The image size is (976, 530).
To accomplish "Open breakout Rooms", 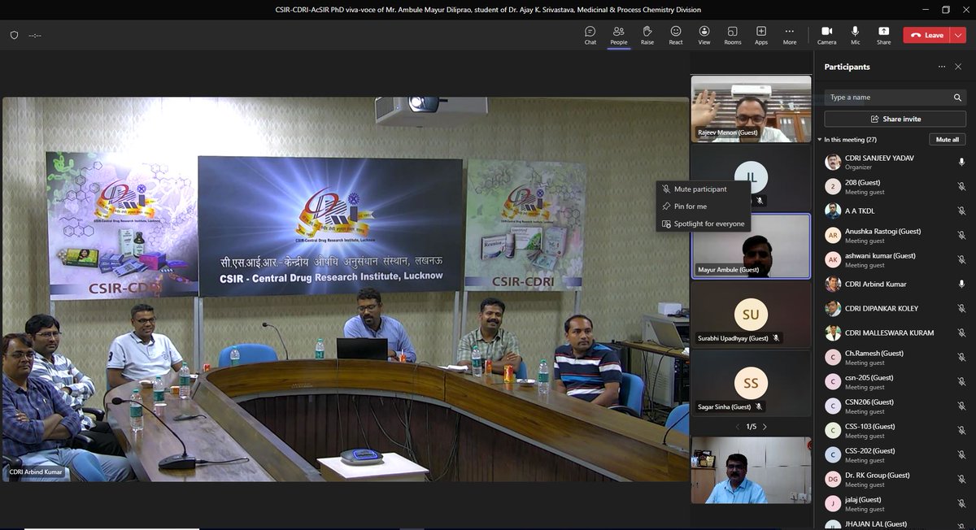I will [733, 35].
